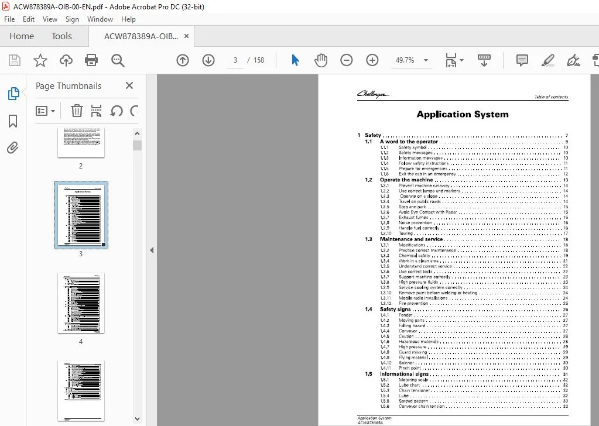The image size is (599, 426).
Task: Print the document with printer icon
Action: 91,60
